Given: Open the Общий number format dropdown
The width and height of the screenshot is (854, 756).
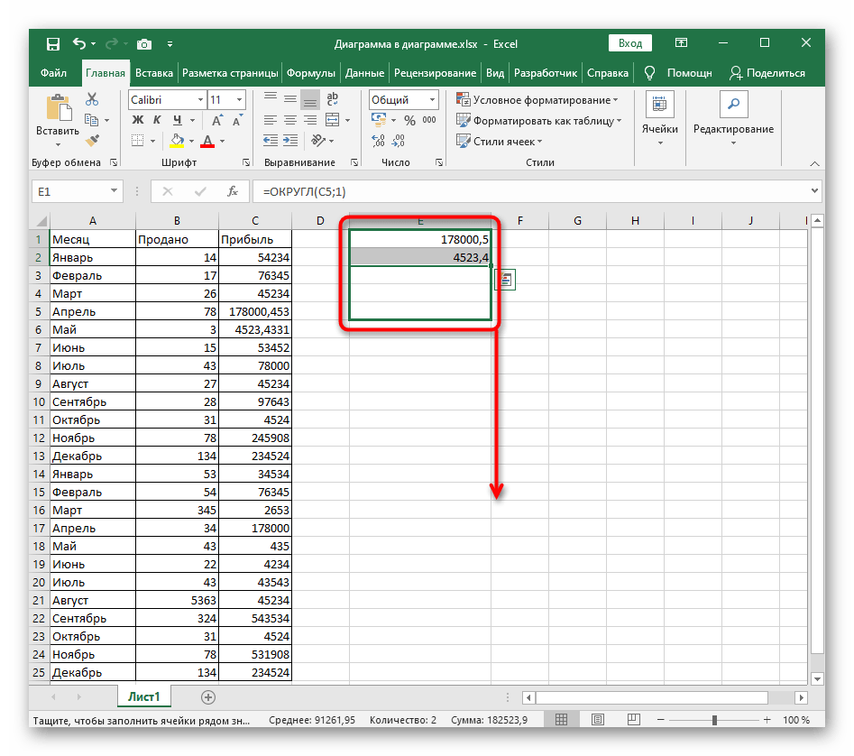Looking at the screenshot, I should (x=432, y=99).
